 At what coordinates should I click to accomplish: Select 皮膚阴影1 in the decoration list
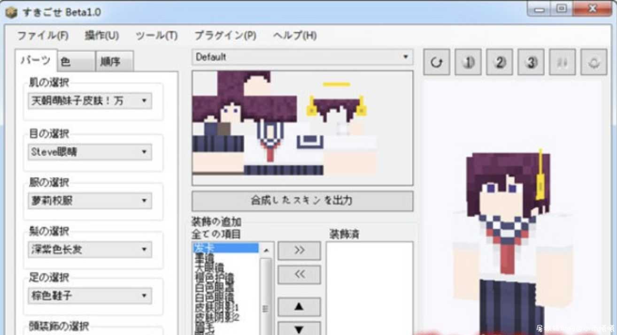(217, 307)
